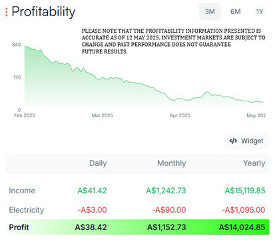Image resolution: width=277 pixels, height=242 pixels.
Task: Click the Profitability heading
Action: click(43, 12)
